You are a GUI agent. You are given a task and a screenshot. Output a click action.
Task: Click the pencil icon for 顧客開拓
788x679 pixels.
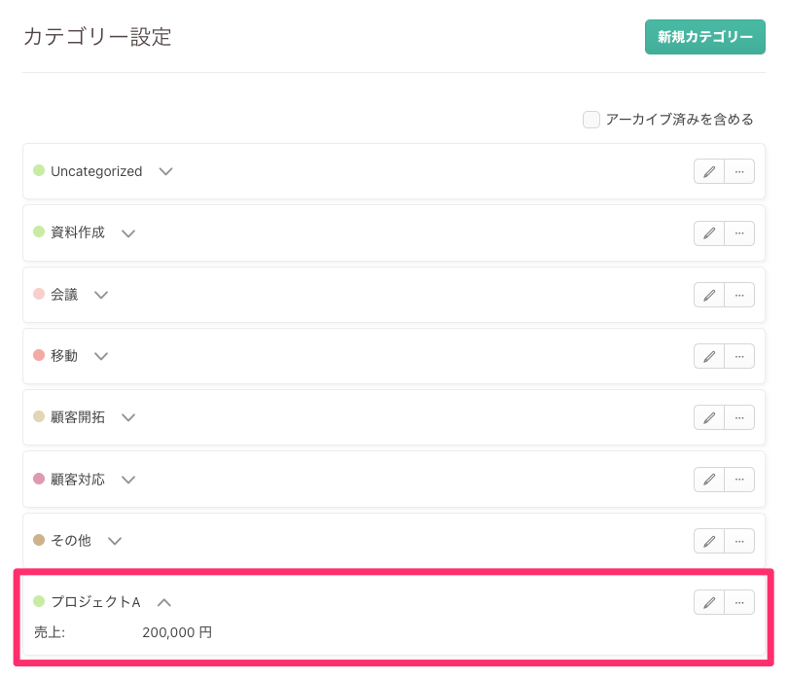pyautogui.click(x=709, y=417)
